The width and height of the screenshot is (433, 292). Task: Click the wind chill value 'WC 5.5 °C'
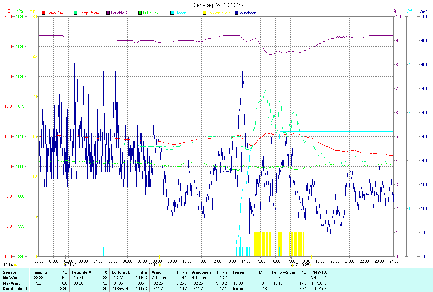pyautogui.click(x=319, y=277)
